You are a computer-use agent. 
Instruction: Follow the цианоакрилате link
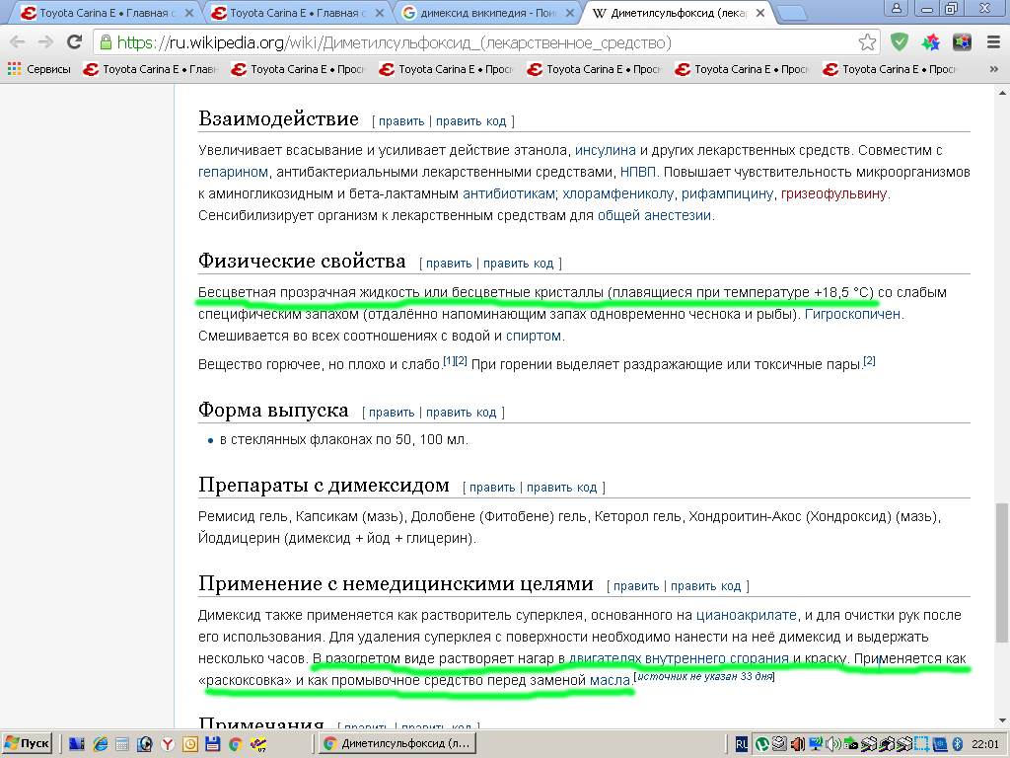click(746, 615)
